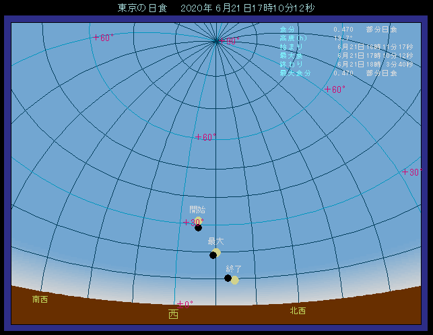Click the +90° altitude label
This screenshot has width=433, height=335.
230,41
